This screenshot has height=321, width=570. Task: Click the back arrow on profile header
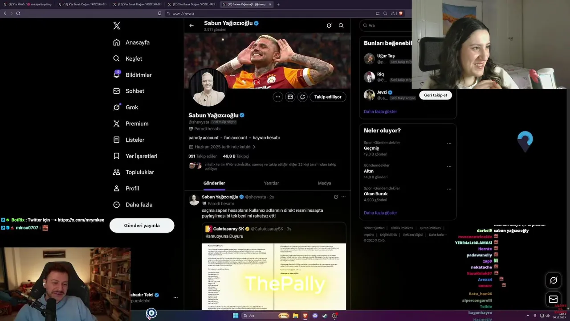[191, 25]
